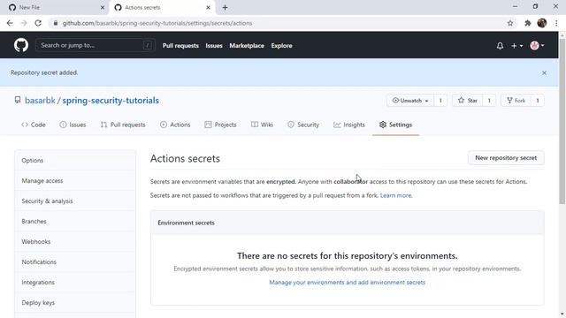566x318 pixels.
Task: Go back using browser back arrow
Action: 10,23
